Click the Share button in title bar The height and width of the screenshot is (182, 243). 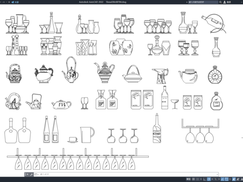point(15,2)
